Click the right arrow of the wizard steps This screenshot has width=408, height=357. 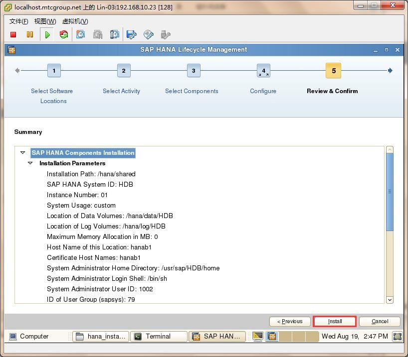pos(390,70)
